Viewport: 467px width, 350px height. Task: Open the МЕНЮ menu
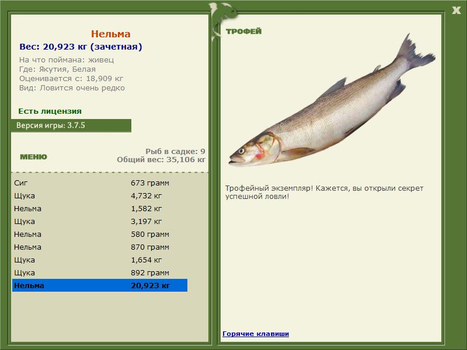point(33,157)
